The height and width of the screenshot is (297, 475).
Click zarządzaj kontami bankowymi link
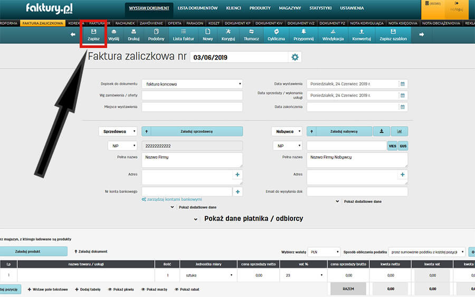172,199
